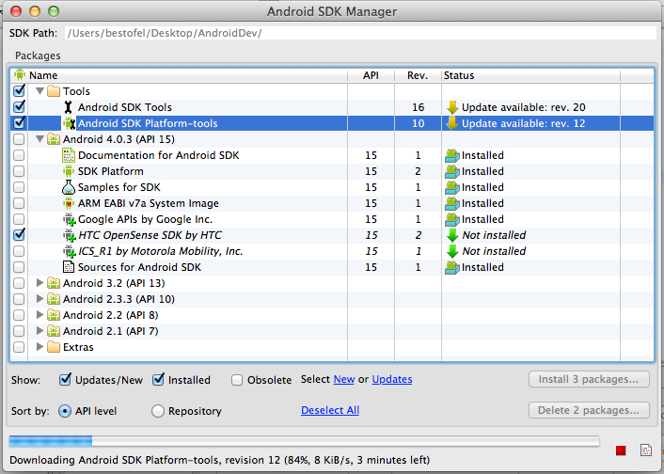Open the log window icon
Image resolution: width=664 pixels, height=474 pixels.
point(646,450)
